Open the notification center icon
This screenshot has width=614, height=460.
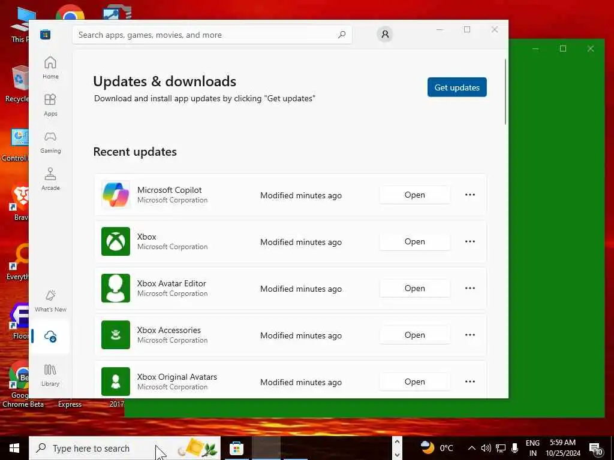tap(595, 449)
